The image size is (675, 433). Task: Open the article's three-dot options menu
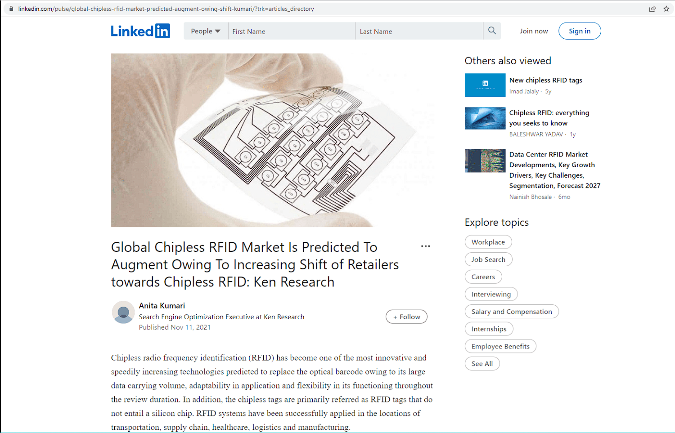pos(426,246)
